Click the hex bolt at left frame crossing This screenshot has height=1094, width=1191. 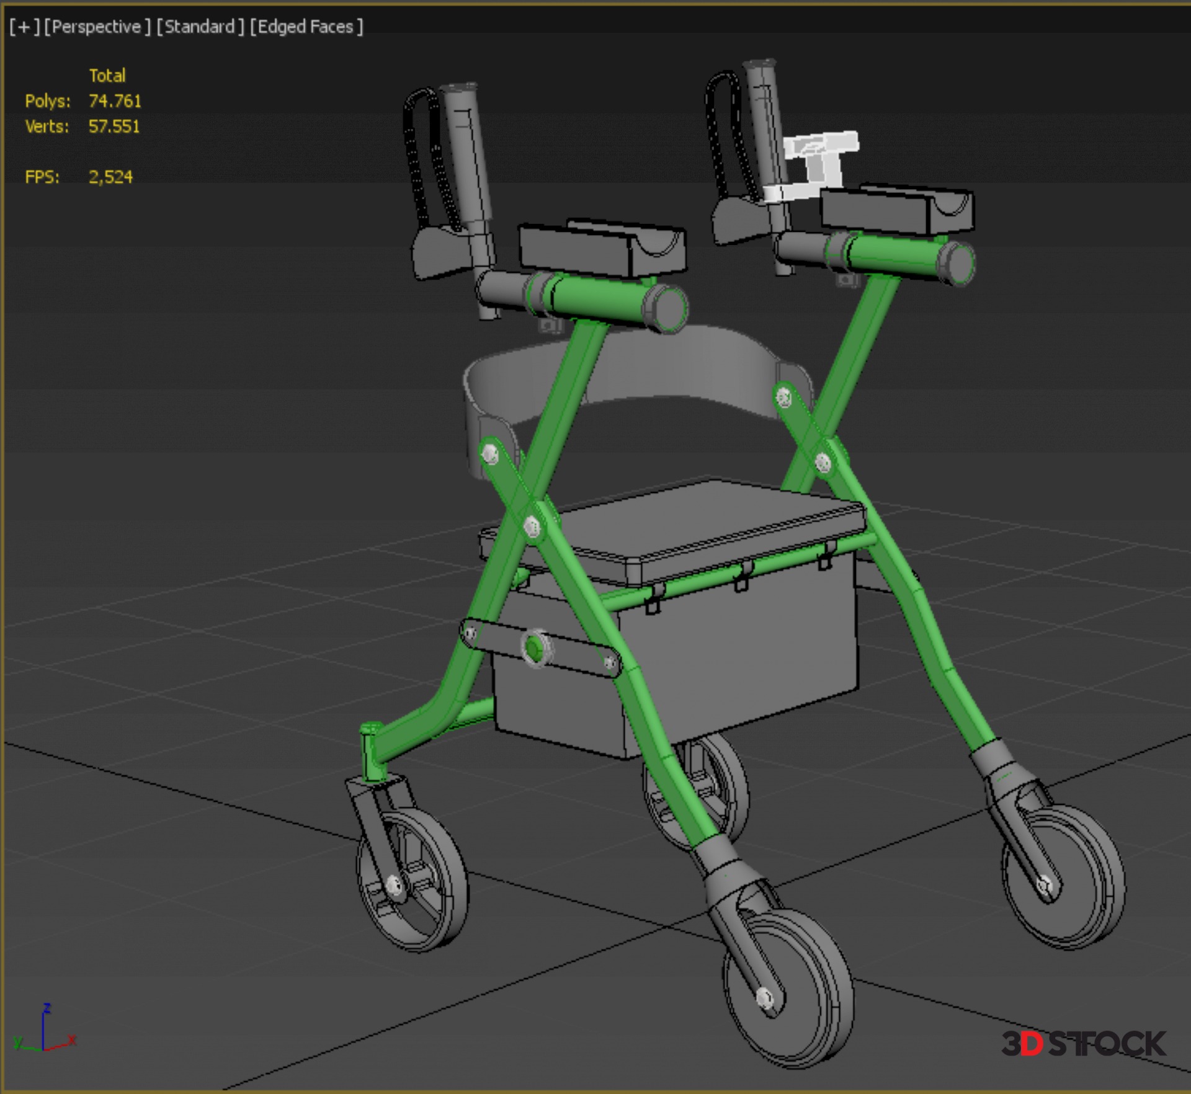click(x=532, y=527)
